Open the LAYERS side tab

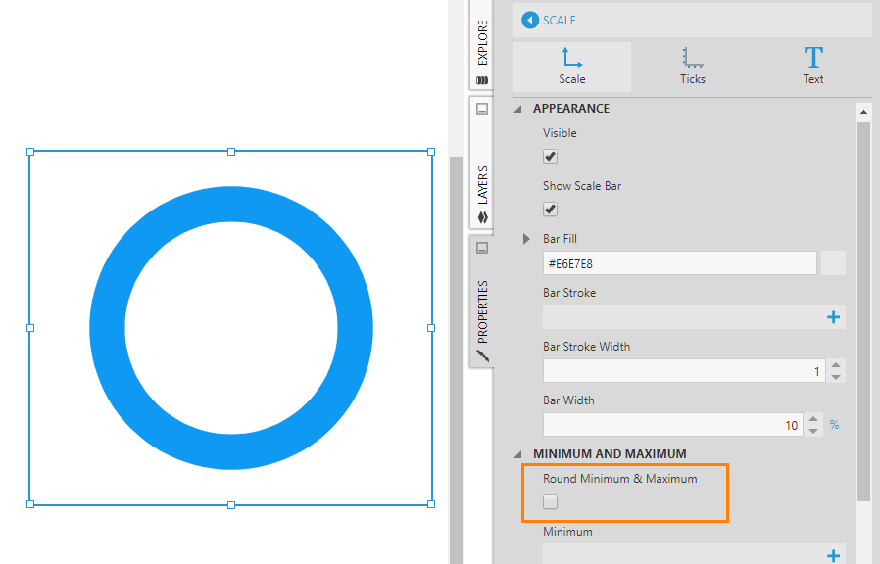[482, 184]
